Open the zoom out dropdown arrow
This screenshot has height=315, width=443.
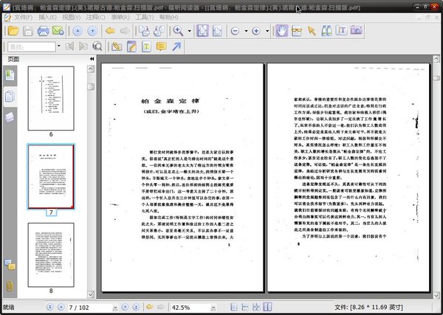coord(246,31)
